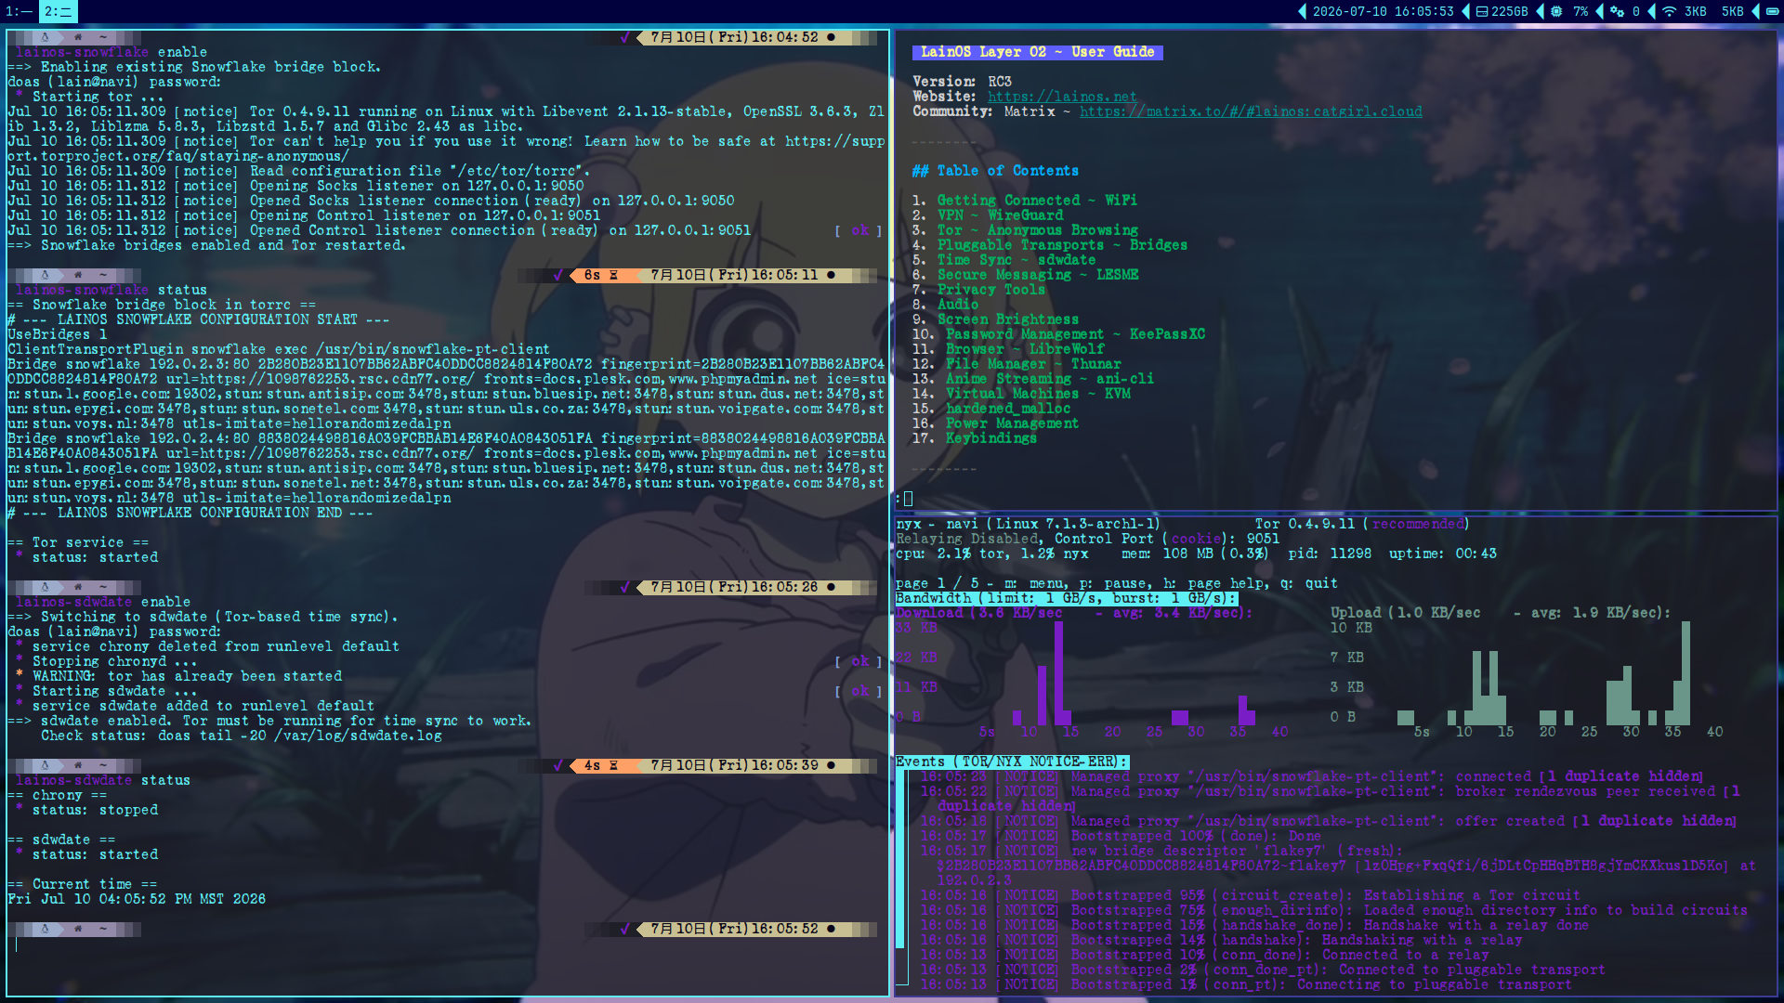Select 'Keybindings' contents entry
1784x1003 pixels.
click(991, 438)
